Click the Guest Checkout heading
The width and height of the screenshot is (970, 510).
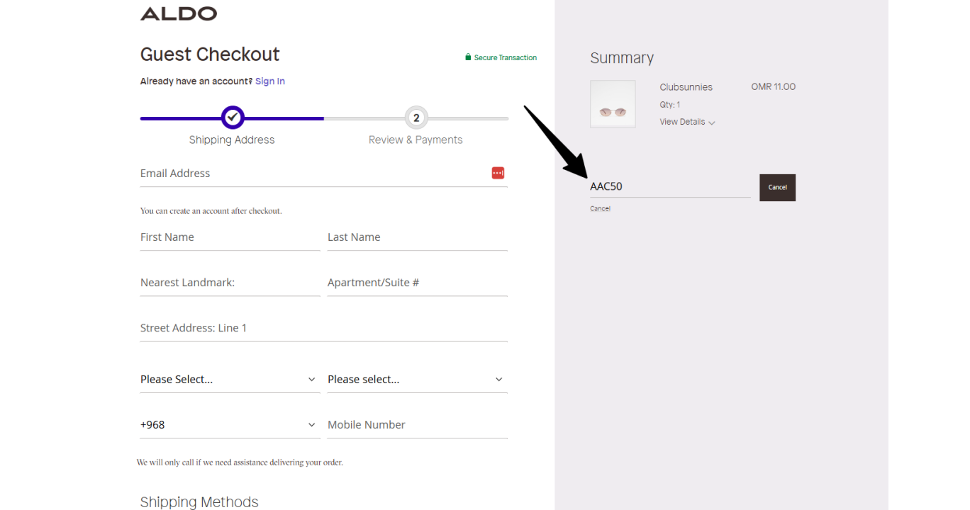[210, 55]
